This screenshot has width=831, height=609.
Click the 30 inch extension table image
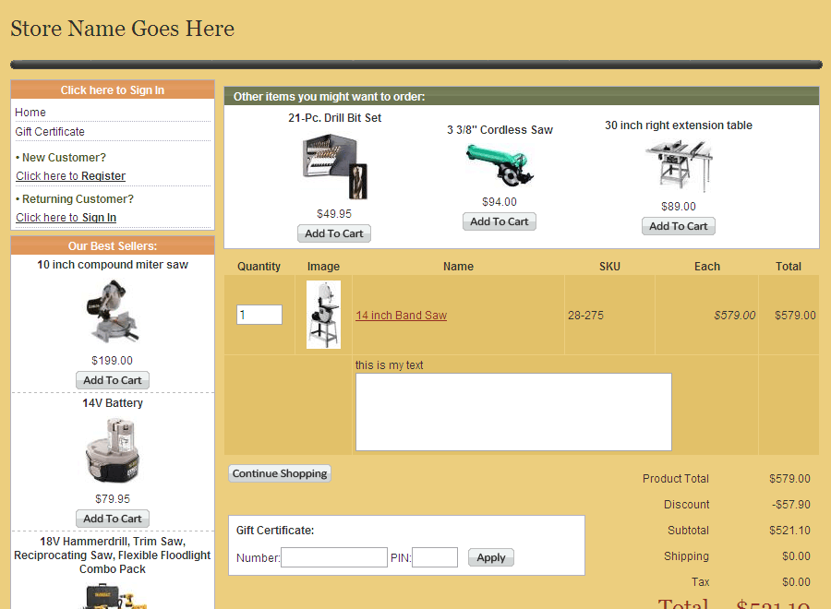pos(679,165)
